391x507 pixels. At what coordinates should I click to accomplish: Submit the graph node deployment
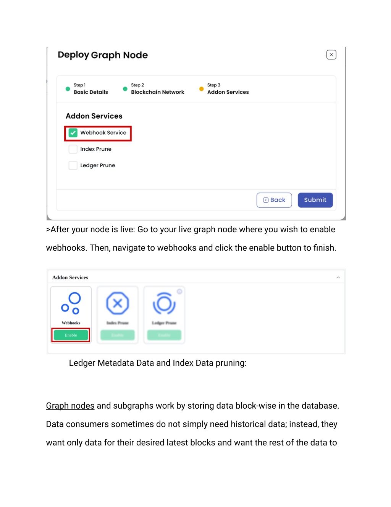(x=315, y=200)
